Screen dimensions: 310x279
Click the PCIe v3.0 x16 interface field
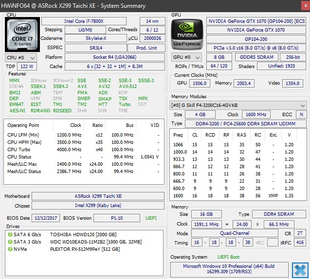256,48
